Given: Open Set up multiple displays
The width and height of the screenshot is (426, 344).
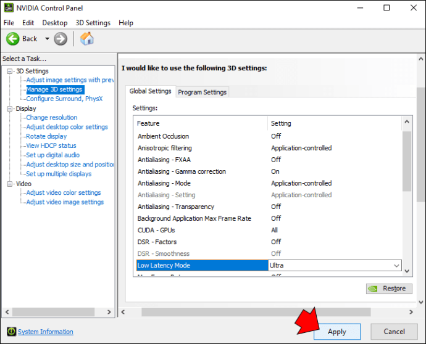Looking at the screenshot, I should point(59,174).
